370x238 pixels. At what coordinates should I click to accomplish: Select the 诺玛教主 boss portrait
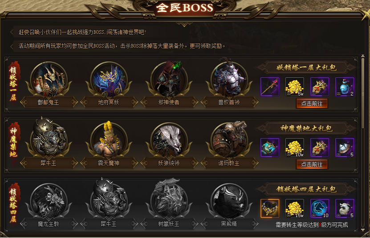tap(229, 140)
